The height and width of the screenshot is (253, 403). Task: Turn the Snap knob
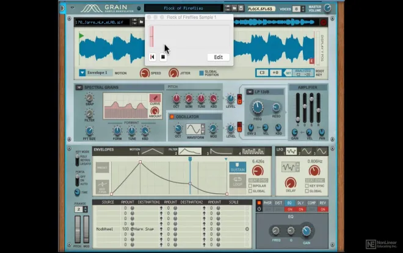coord(89,98)
